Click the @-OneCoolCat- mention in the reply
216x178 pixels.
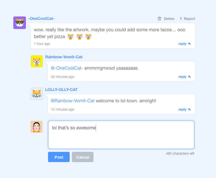click(67, 68)
